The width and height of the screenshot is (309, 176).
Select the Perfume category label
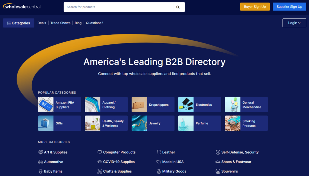[x=202, y=123]
